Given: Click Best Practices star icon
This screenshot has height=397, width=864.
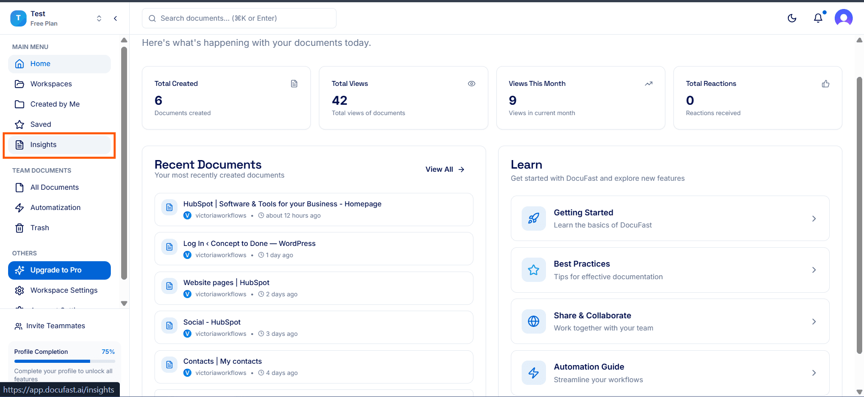Looking at the screenshot, I should coord(534,270).
